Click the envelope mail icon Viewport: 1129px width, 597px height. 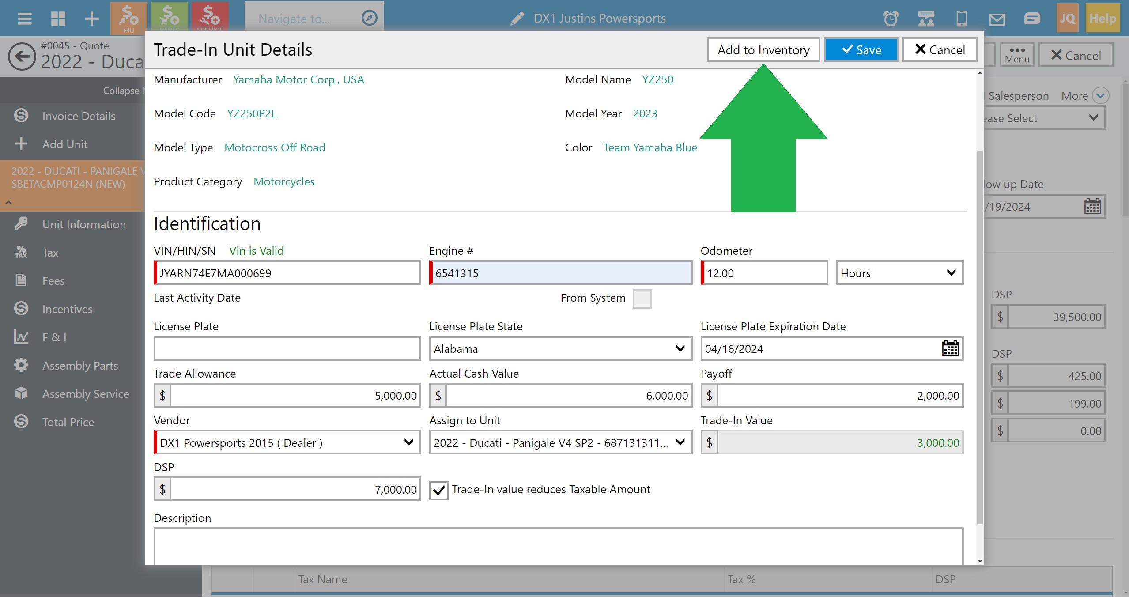(x=997, y=19)
